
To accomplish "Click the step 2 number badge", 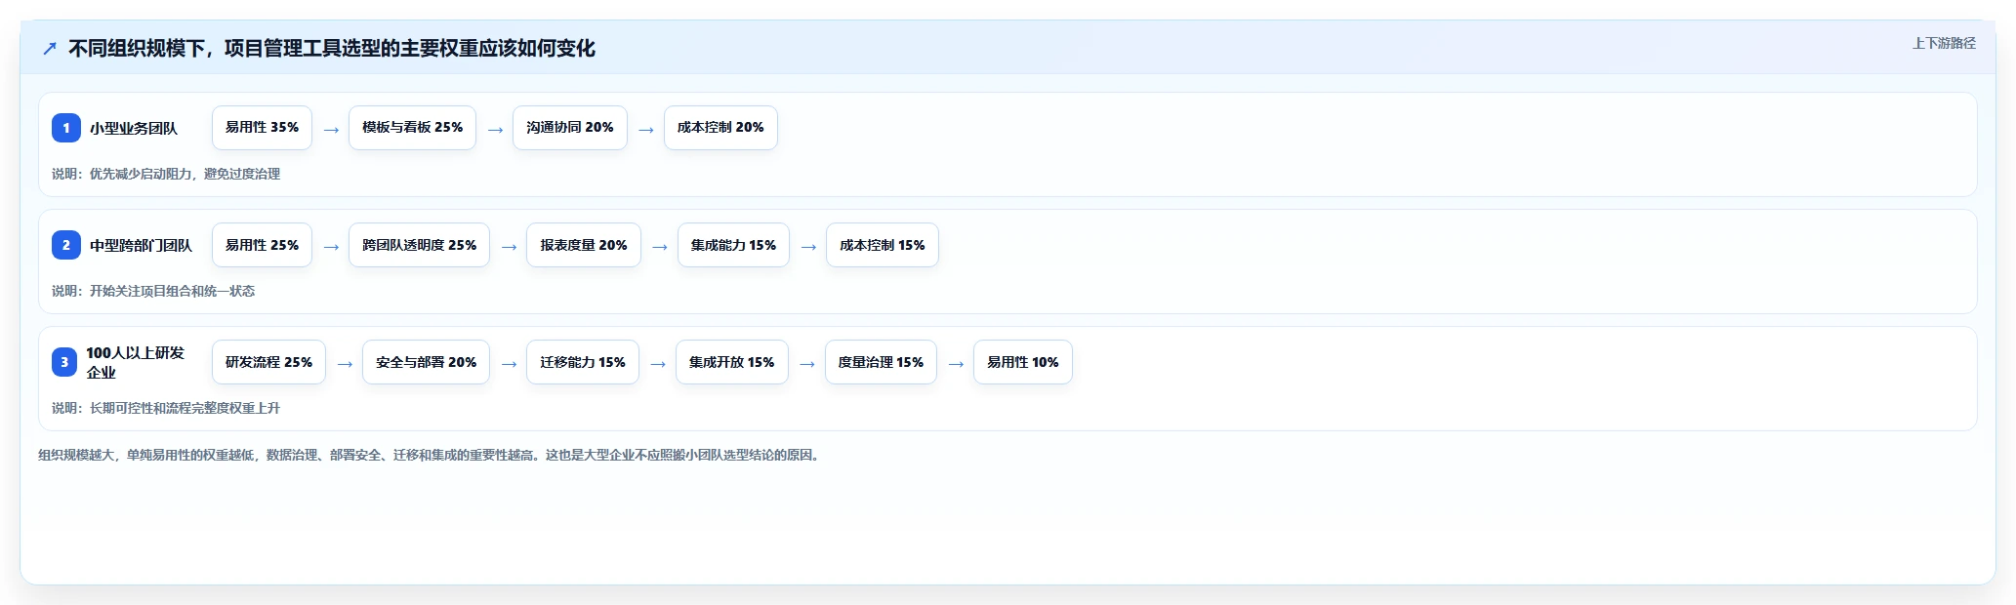I will (x=66, y=245).
